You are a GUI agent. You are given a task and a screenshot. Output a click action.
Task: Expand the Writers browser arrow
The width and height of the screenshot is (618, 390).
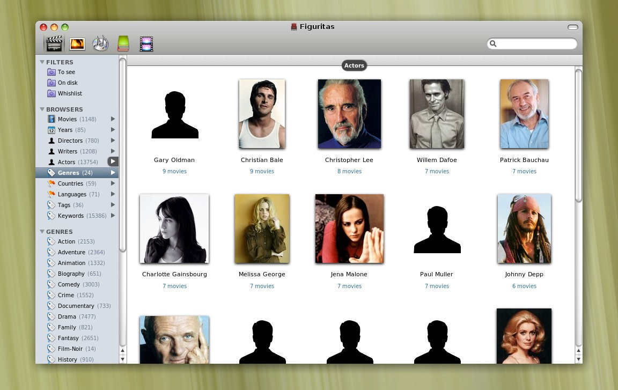113,151
